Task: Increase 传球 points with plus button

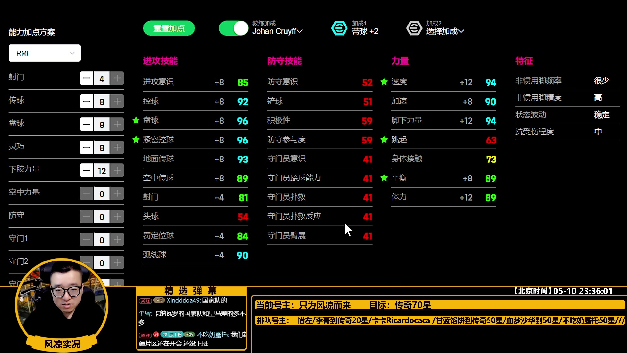Action: (117, 101)
